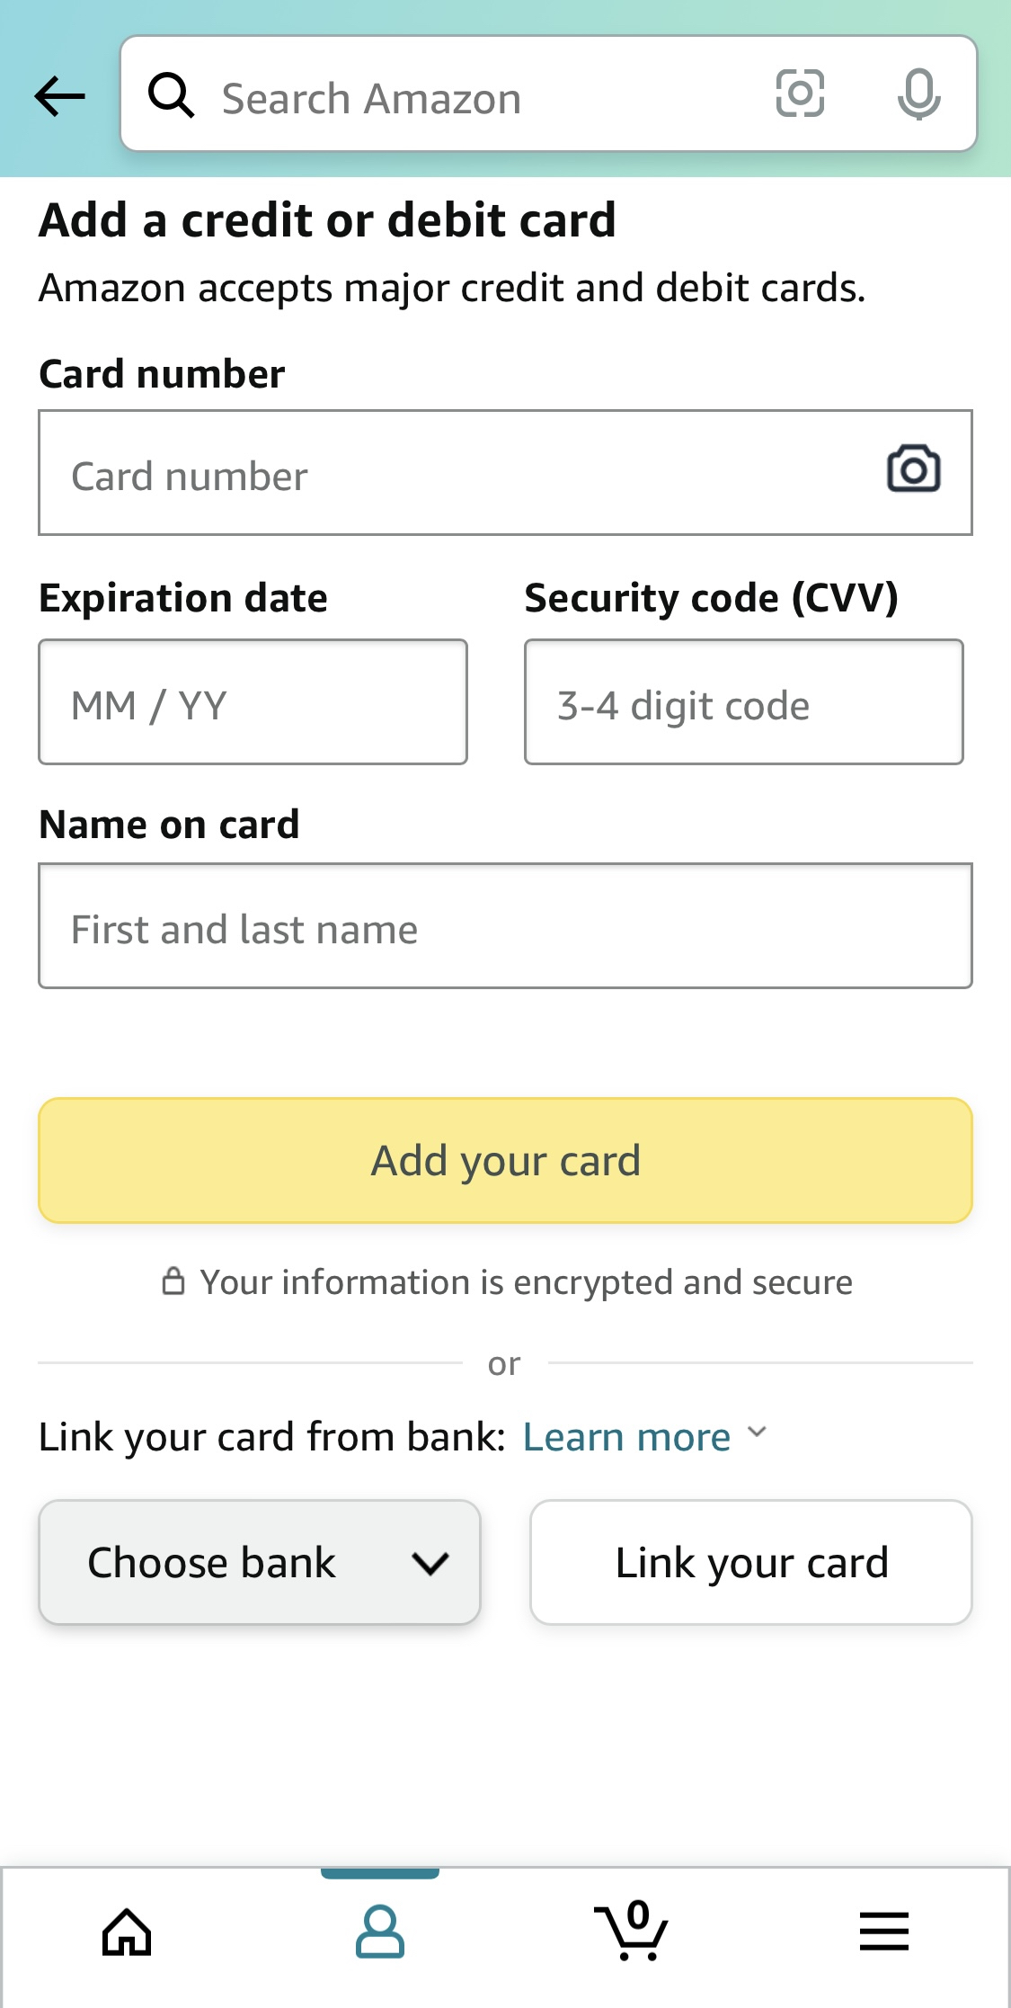The image size is (1011, 2008).
Task: Expand the Learn more chevron
Action: point(758,1432)
